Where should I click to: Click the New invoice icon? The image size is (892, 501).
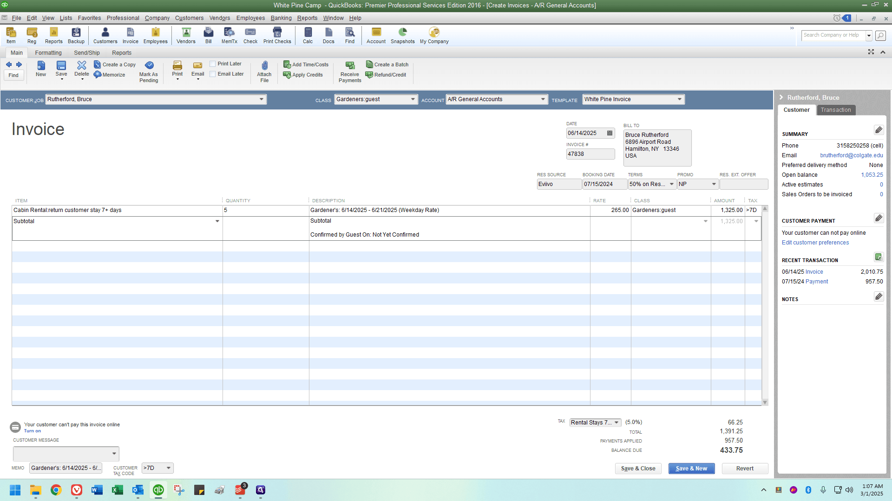tap(41, 69)
